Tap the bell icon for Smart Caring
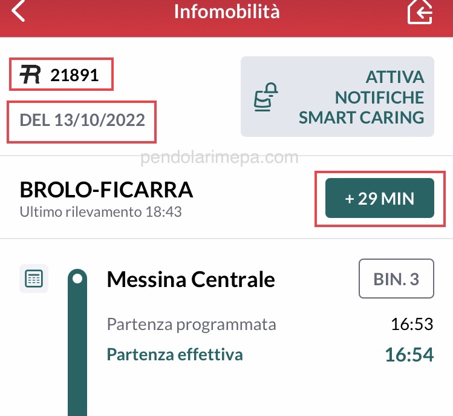Image resolution: width=453 pixels, height=416 pixels. point(266,97)
